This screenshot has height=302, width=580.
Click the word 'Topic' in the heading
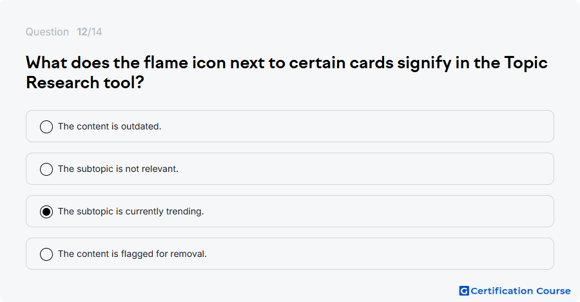pyautogui.click(x=526, y=63)
